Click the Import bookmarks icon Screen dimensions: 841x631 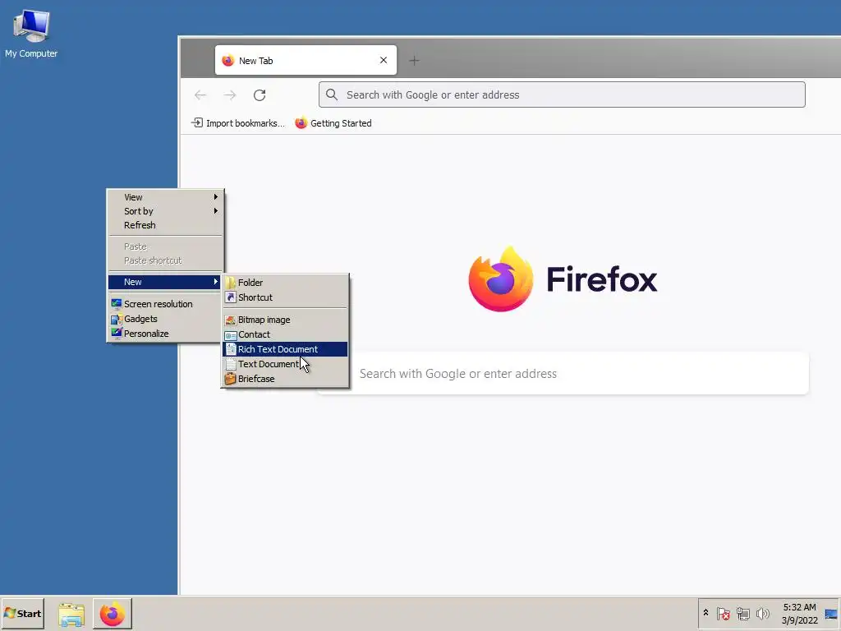[x=197, y=123]
